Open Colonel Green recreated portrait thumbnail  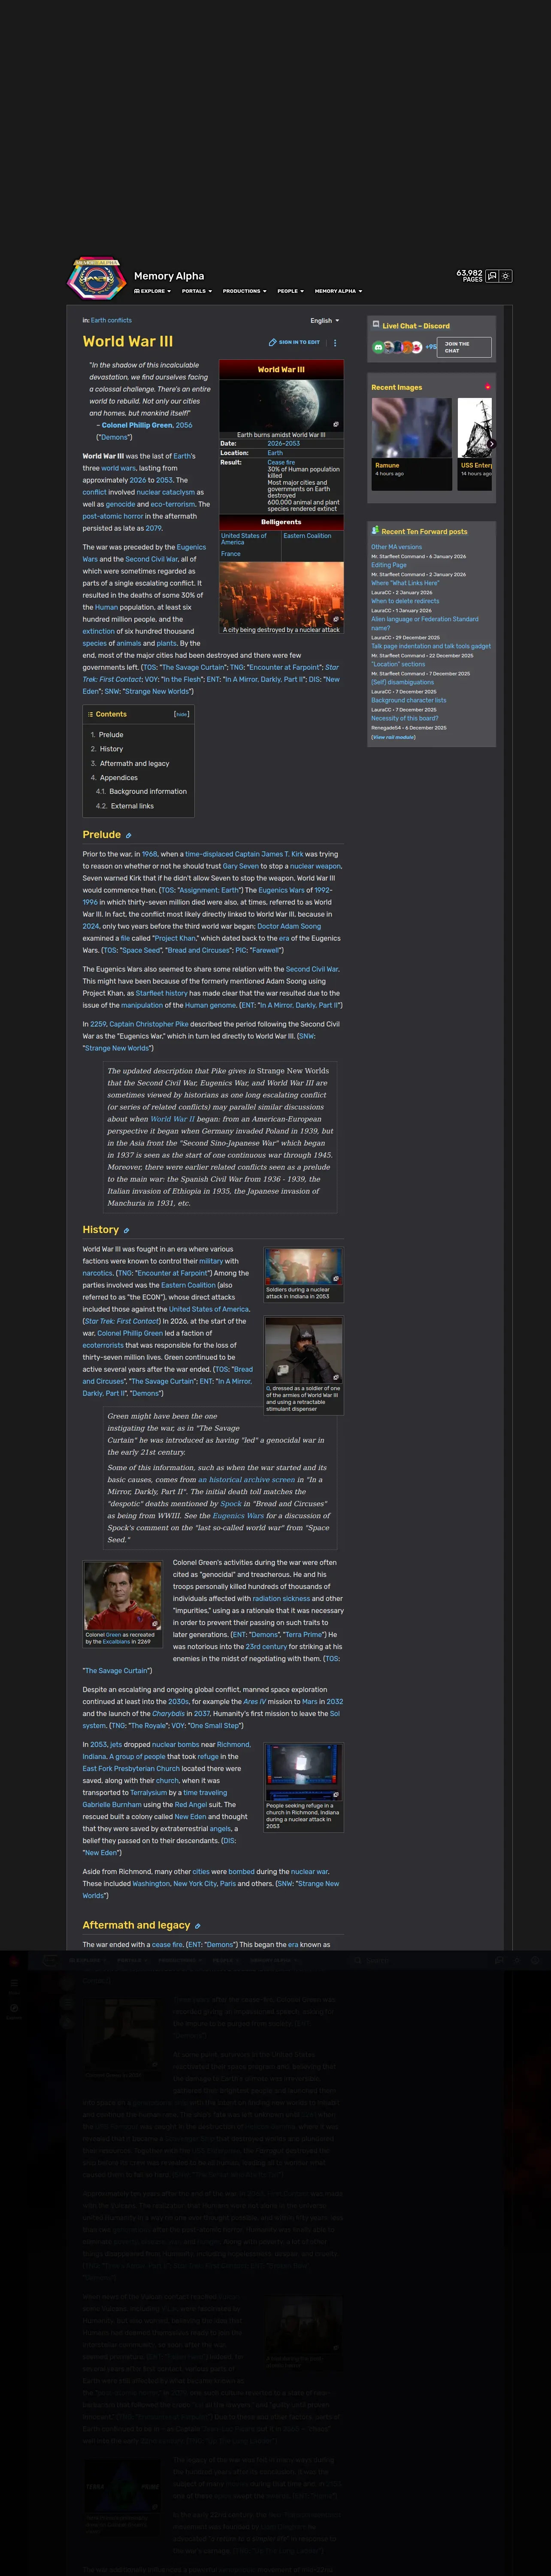tap(123, 1596)
